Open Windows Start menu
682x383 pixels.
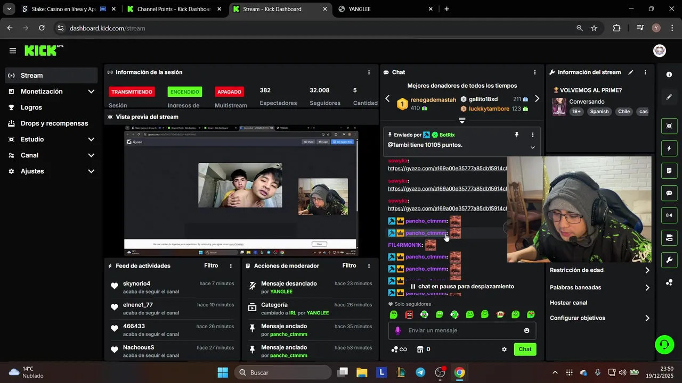click(223, 372)
